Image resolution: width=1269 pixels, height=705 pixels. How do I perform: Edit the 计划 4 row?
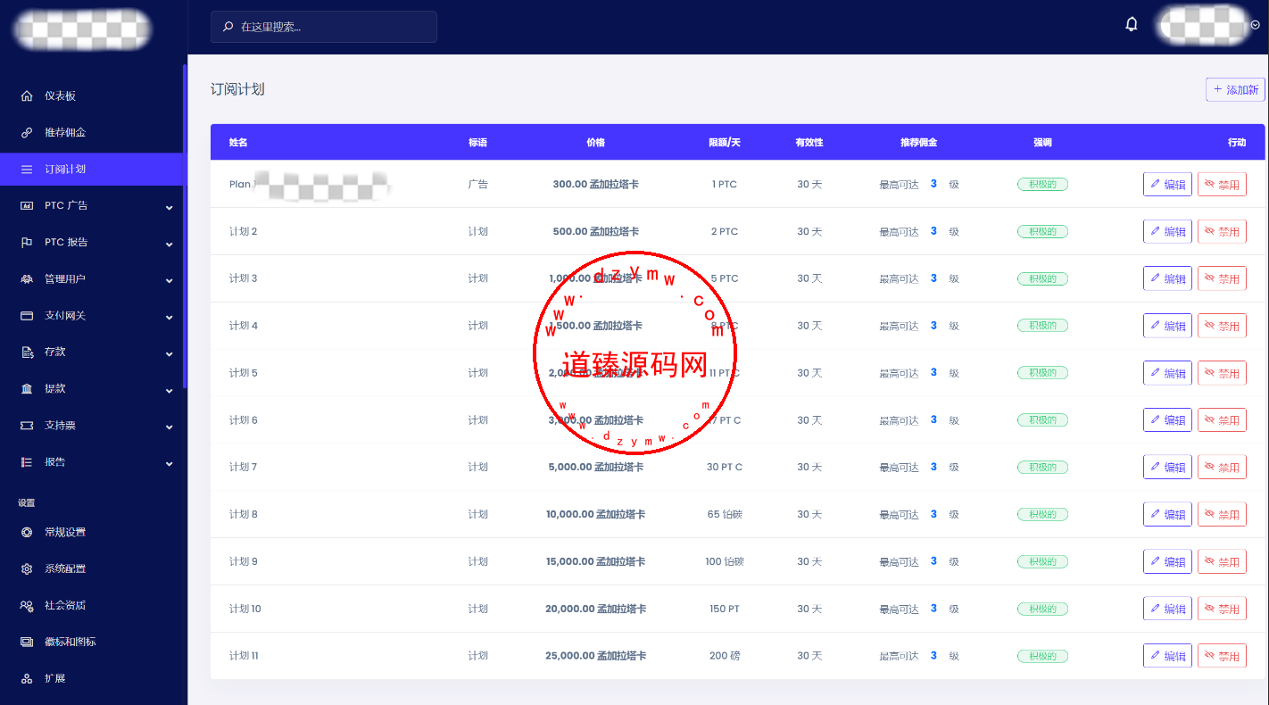1167,326
